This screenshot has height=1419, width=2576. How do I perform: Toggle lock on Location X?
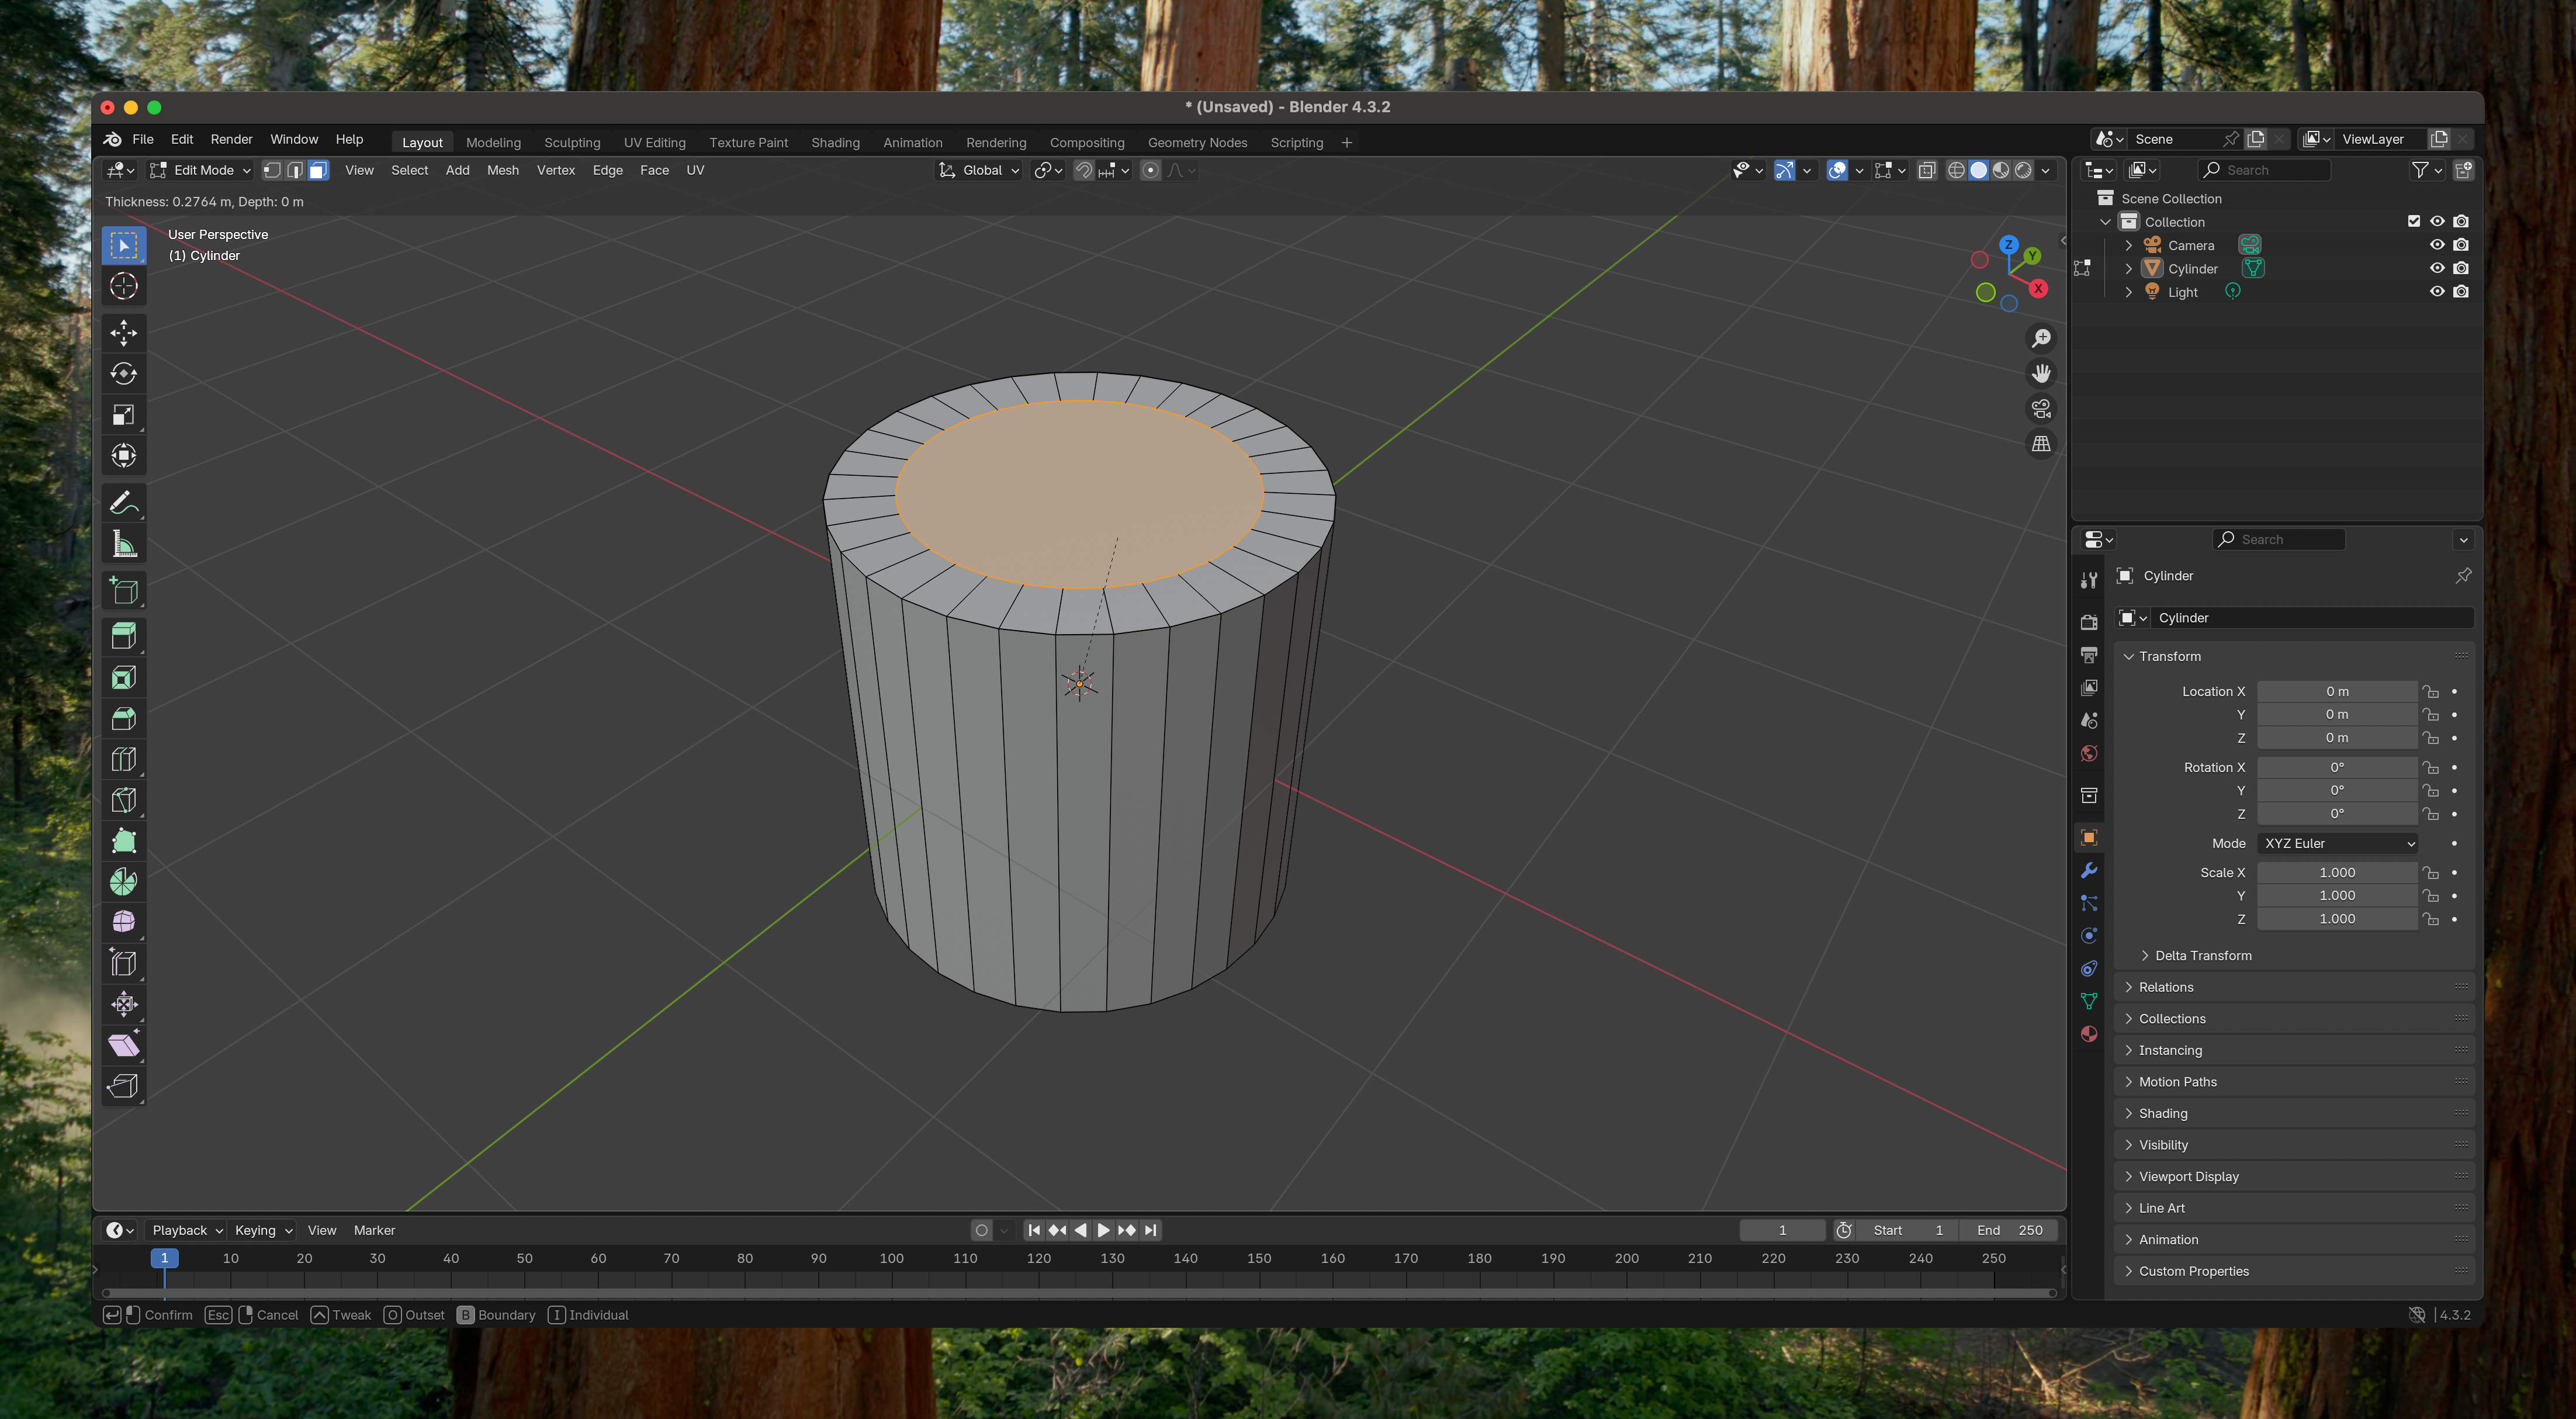[2431, 691]
